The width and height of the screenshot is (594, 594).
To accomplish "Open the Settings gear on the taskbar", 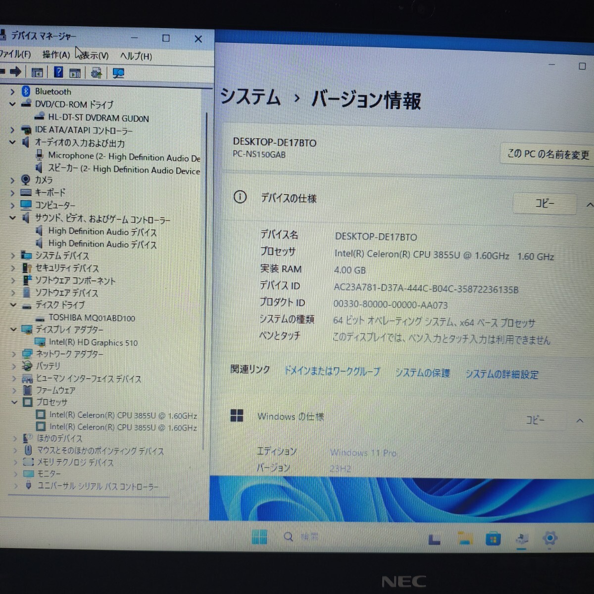I will tap(549, 538).
